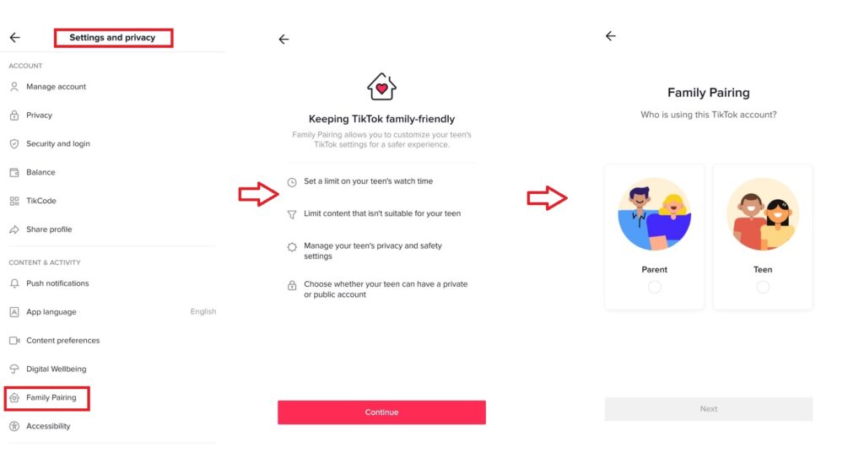Click back arrow on family-friendly intro screen
This screenshot has width=864, height=469.
click(x=283, y=39)
